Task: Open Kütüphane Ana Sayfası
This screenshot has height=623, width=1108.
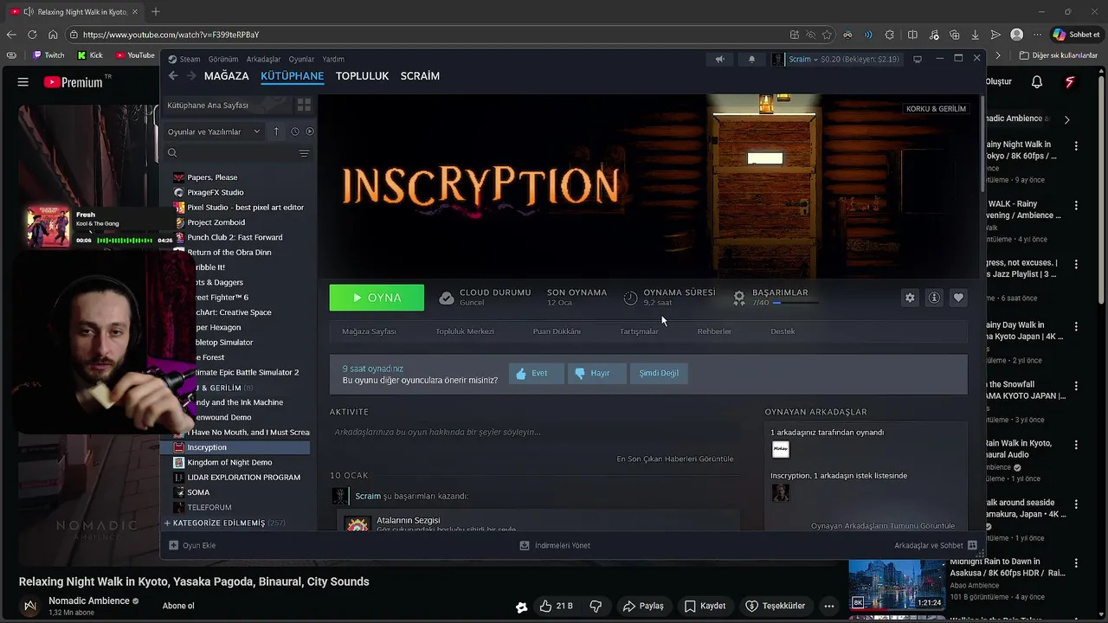Action: (x=208, y=105)
